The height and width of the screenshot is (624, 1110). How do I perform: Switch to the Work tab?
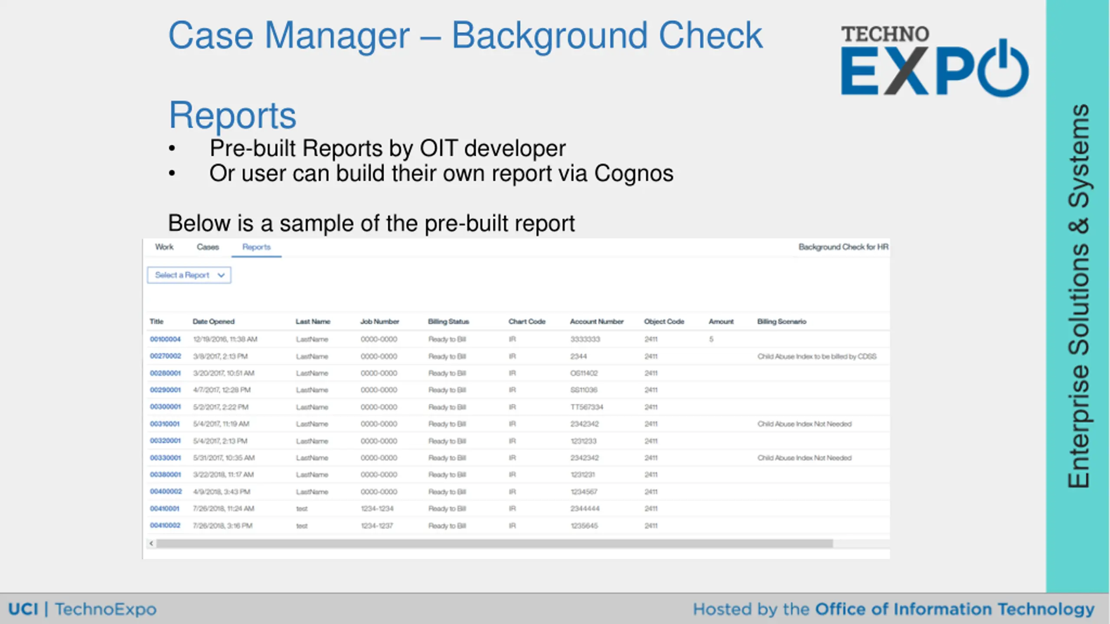(164, 247)
